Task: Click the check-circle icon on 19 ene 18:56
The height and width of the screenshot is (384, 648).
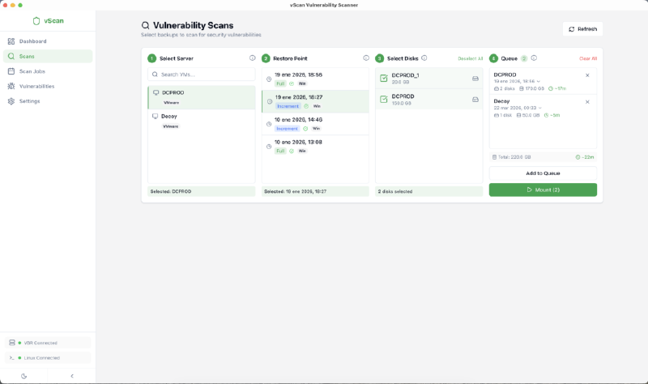Action: [x=292, y=84]
